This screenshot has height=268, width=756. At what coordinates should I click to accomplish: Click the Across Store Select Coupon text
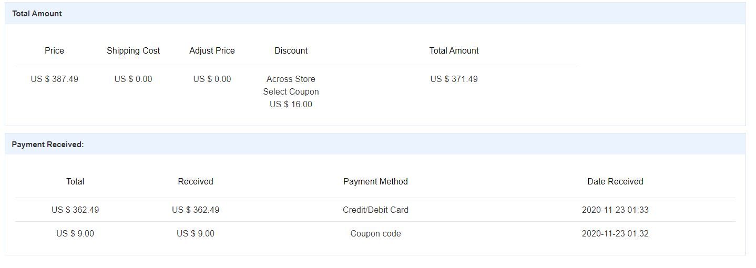coord(291,85)
